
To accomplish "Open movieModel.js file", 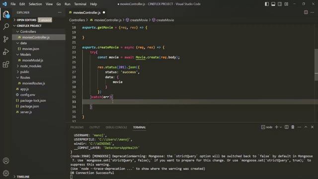I will point(32,60).
